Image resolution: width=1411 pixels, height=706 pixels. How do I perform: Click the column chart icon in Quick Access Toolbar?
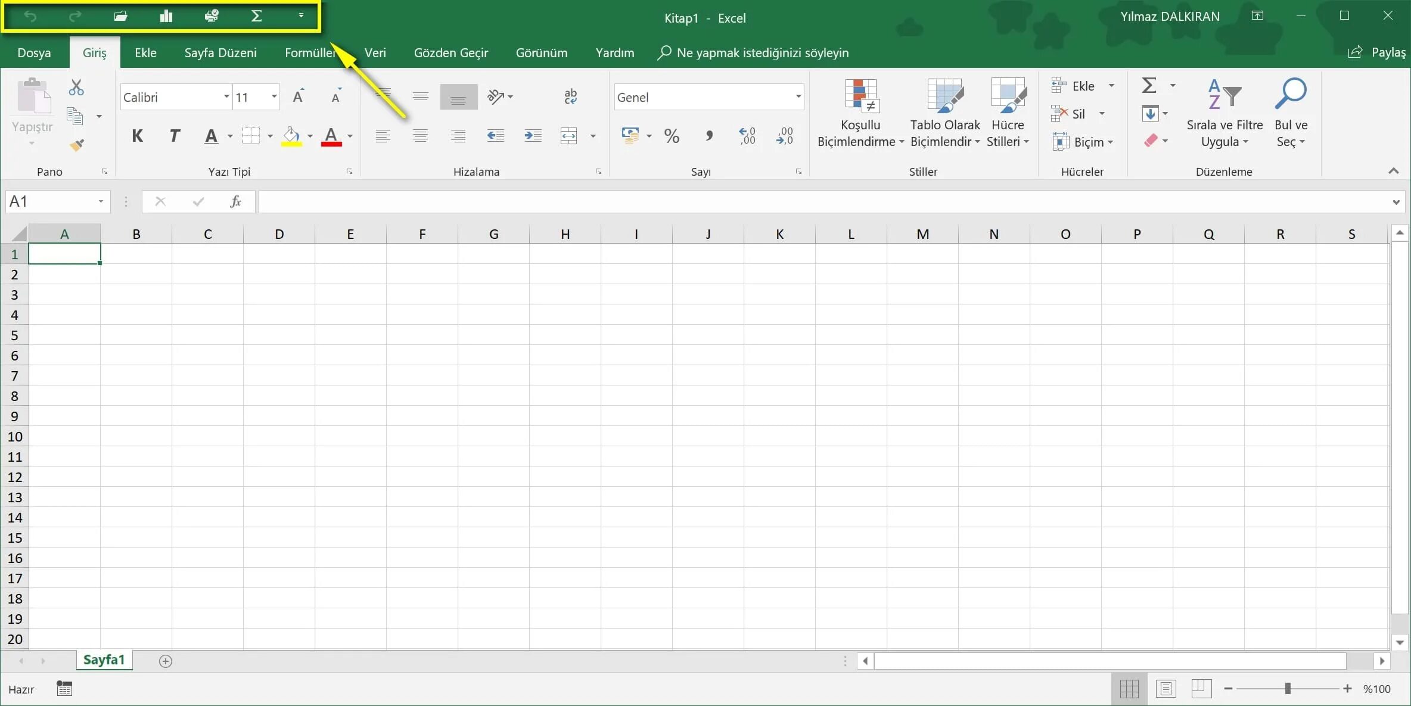point(166,16)
